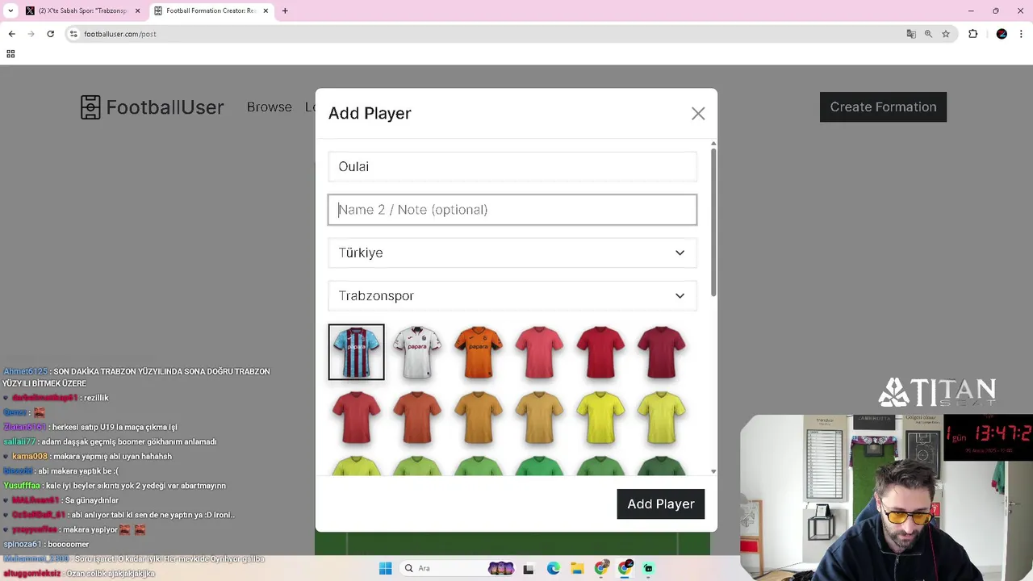Screen dimensions: 1033x581
Task: Focus the Name 2 / Note optional field
Action: point(512,210)
